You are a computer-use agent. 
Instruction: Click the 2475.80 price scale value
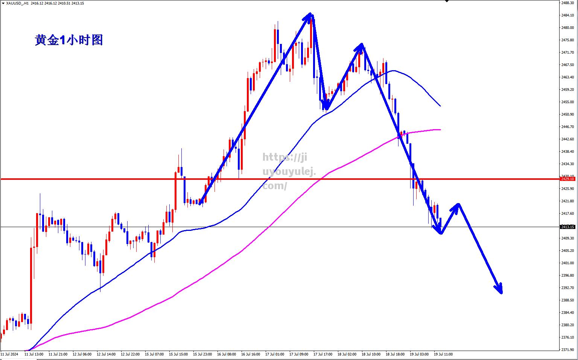pyautogui.click(x=567, y=40)
